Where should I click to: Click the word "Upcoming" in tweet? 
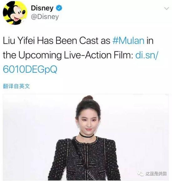click(40, 55)
